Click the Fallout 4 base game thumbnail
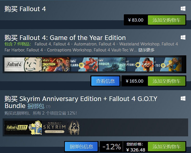This screenshot has height=153, width=191. coord(23,64)
